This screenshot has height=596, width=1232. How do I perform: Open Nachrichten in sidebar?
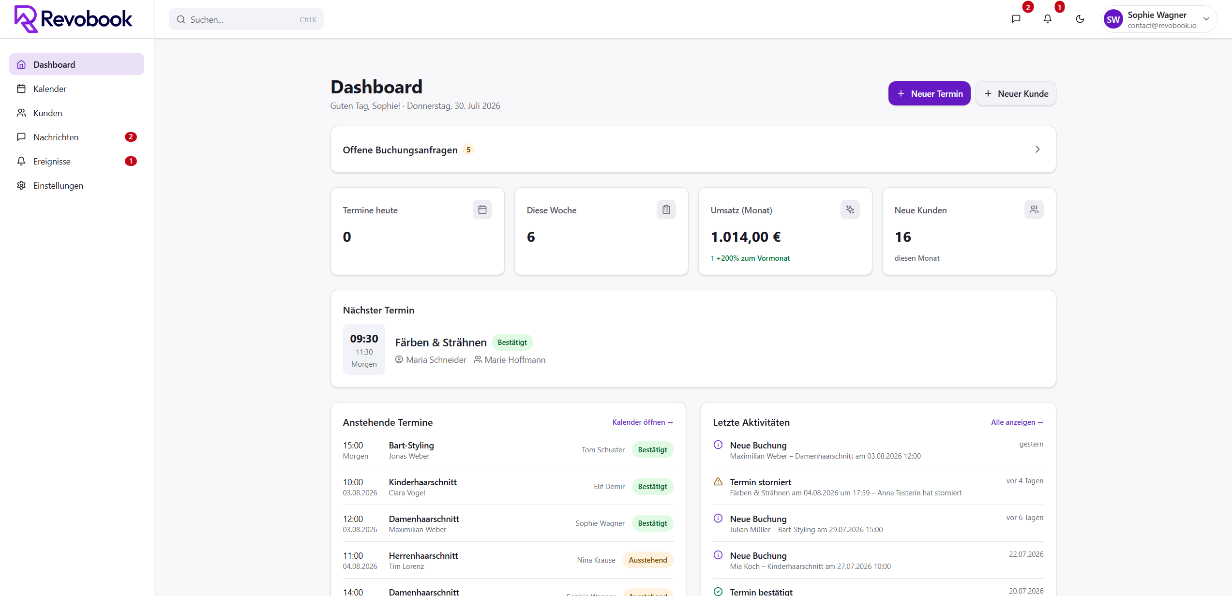coord(76,137)
